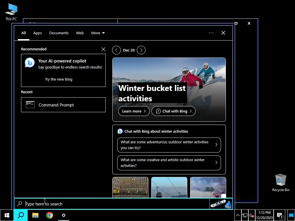Open Command Prompt from Recent
This screenshot has width=295, height=221.
pyautogui.click(x=63, y=105)
